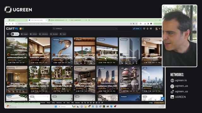Open three-dot menu on Architectural Concepts card

click(138, 68)
